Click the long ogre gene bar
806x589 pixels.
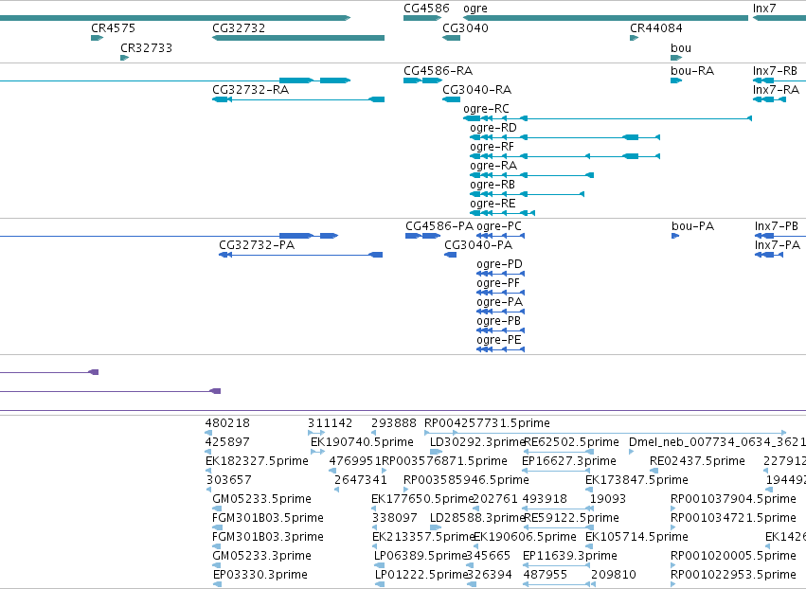point(605,18)
